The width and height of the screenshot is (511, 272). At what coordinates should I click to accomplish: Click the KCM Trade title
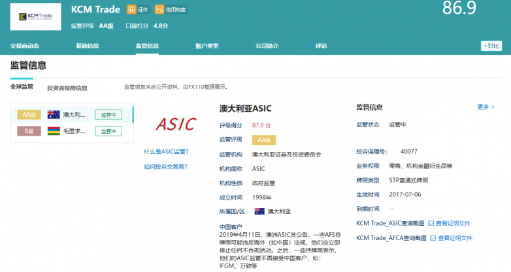[95, 9]
